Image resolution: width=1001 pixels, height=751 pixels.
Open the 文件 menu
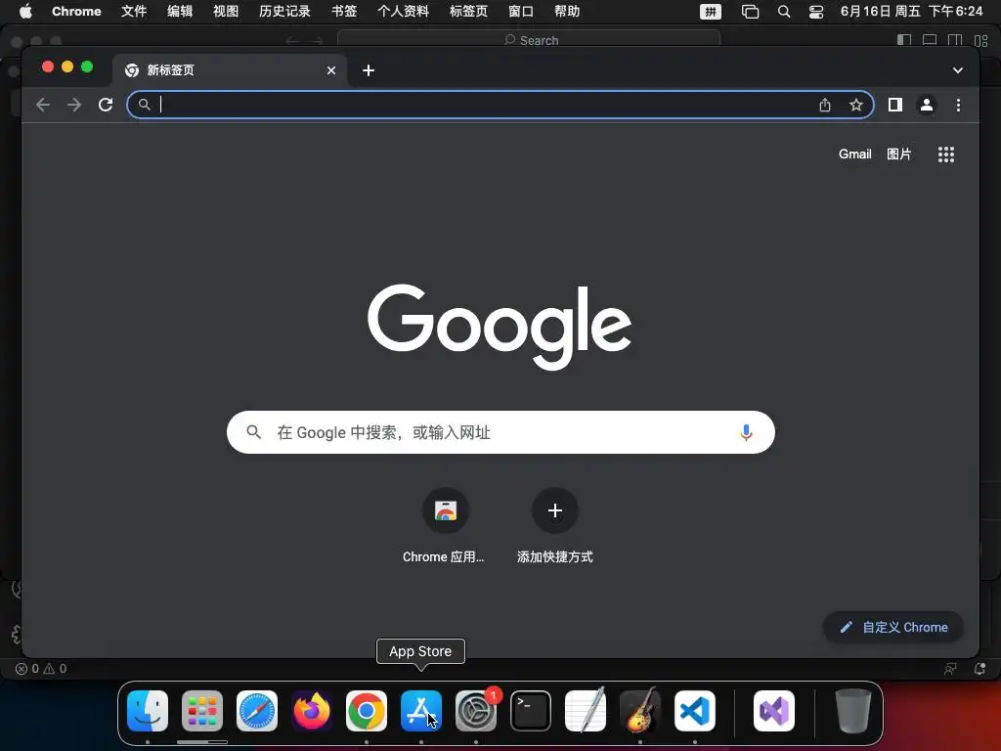click(134, 12)
